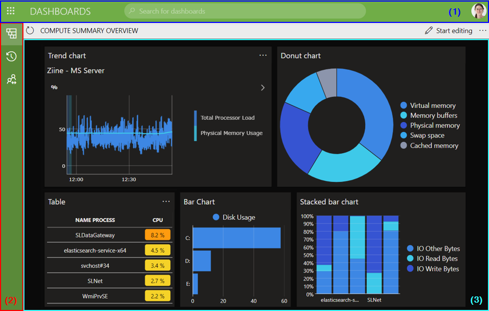The width and height of the screenshot is (489, 311).
Task: Open the dashboard ellipsis menu near Start editing
Action: [x=483, y=30]
